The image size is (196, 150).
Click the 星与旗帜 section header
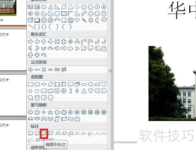[x=39, y=105]
